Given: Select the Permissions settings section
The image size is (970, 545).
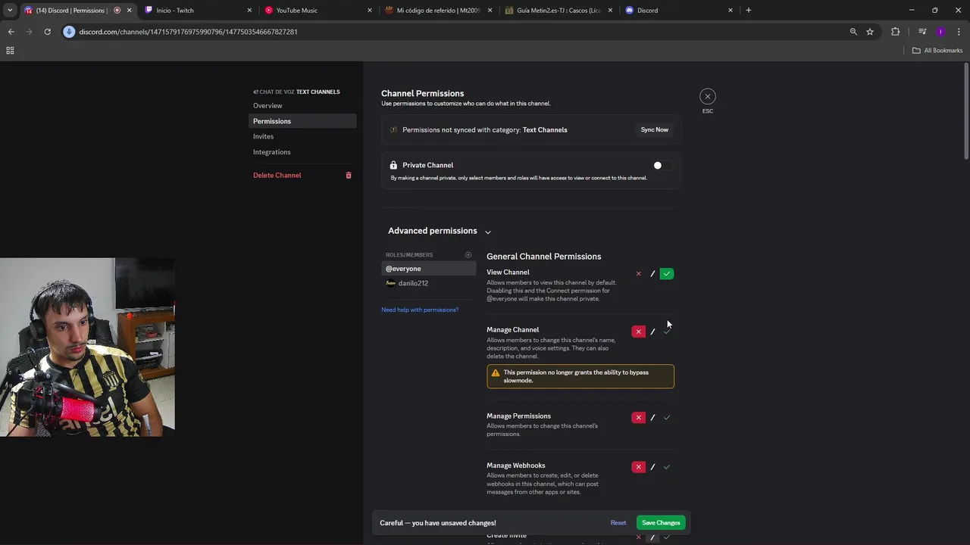Looking at the screenshot, I should point(302,121).
